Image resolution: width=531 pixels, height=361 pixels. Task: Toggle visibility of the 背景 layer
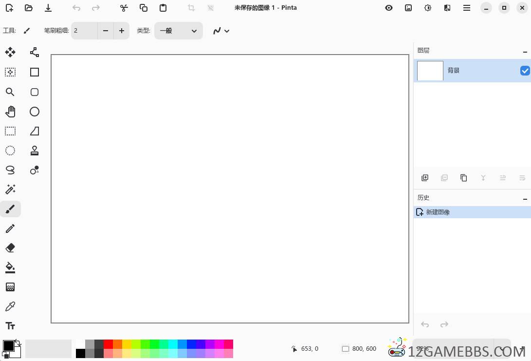tap(525, 70)
